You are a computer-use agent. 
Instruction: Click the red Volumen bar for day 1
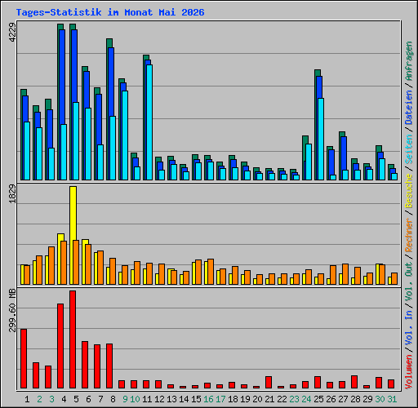pyautogui.click(x=24, y=358)
